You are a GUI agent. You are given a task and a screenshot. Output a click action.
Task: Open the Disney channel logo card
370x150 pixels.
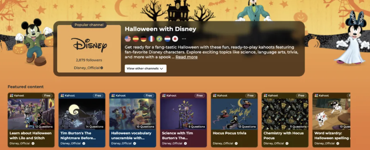point(89,49)
